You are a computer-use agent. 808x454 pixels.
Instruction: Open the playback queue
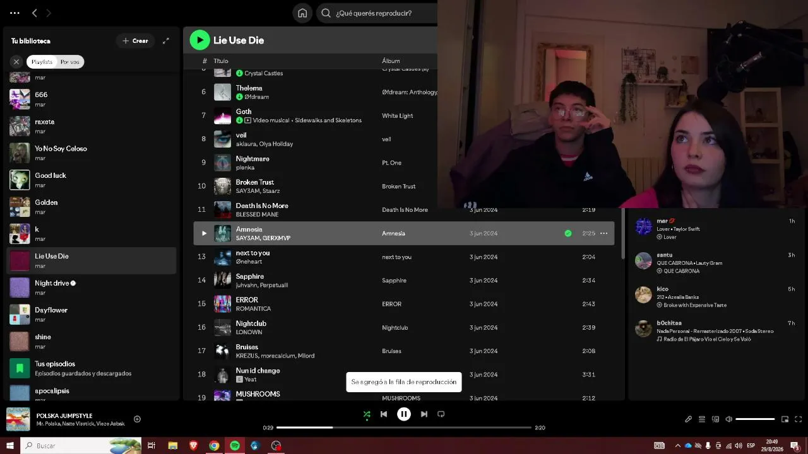(x=702, y=419)
